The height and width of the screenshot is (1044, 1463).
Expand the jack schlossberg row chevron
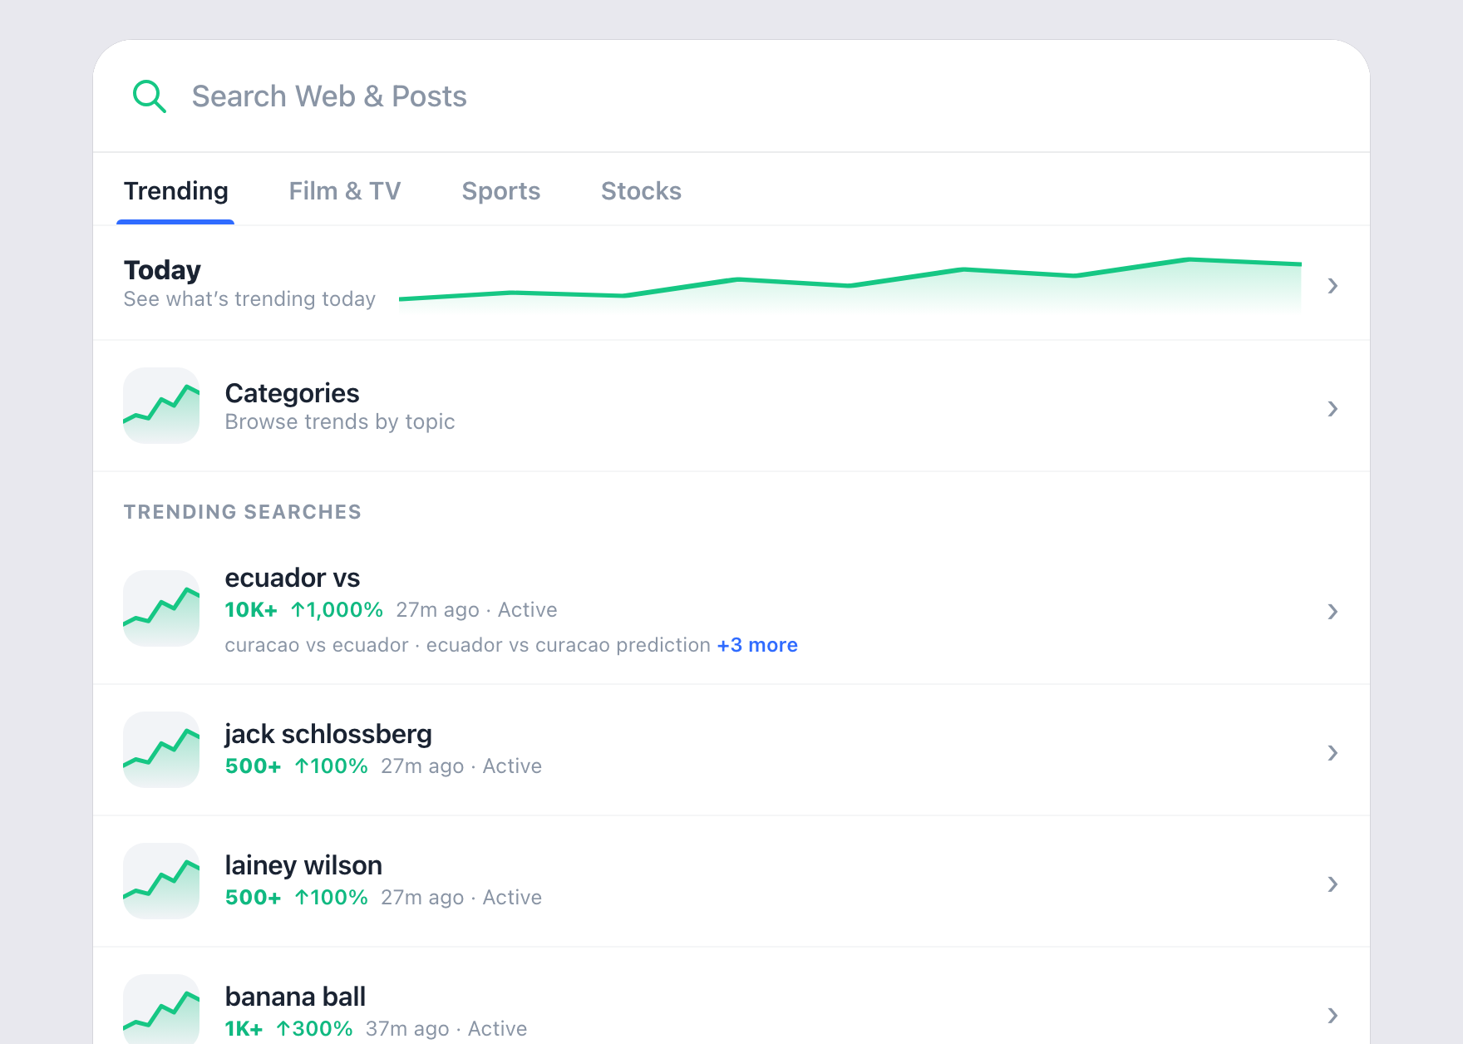click(x=1332, y=753)
